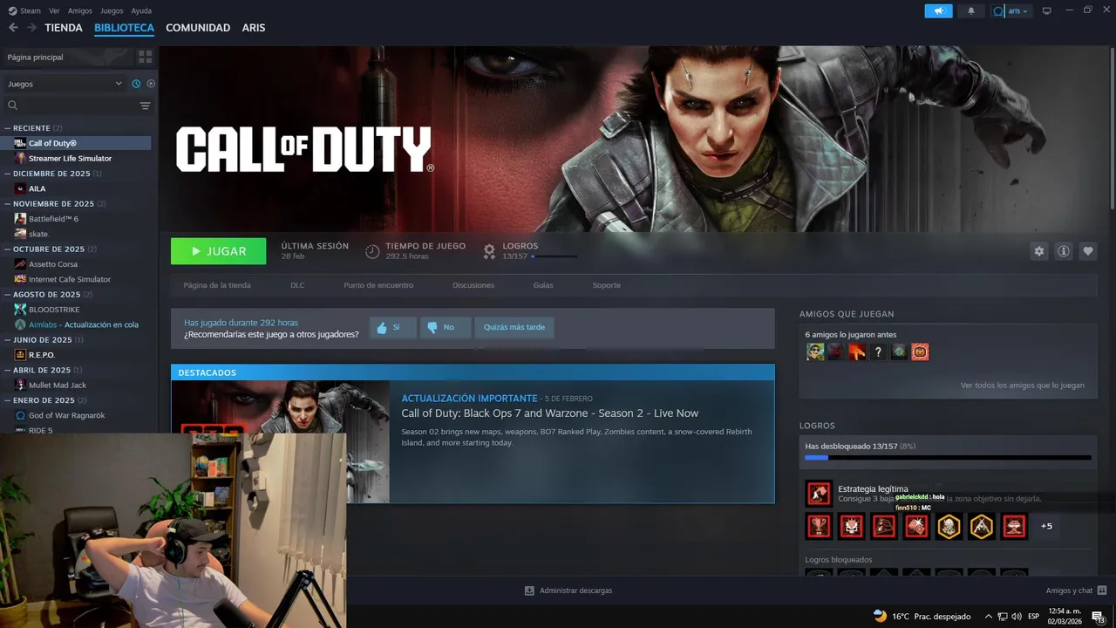Click Ver todos los amigos que lo juegan

[x=1023, y=386]
